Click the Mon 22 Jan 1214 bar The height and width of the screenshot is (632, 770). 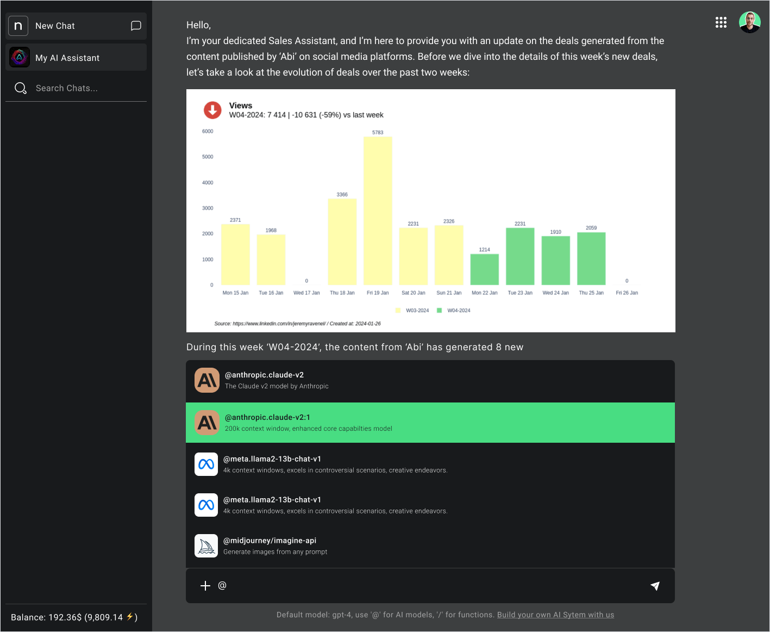click(485, 270)
